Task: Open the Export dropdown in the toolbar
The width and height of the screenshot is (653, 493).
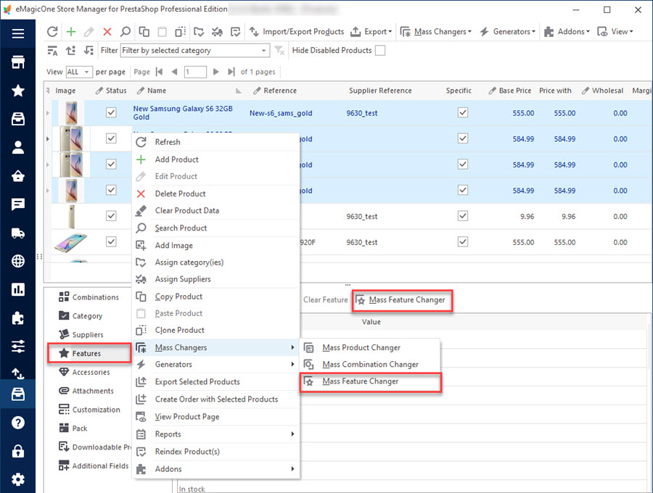Action: [x=371, y=32]
